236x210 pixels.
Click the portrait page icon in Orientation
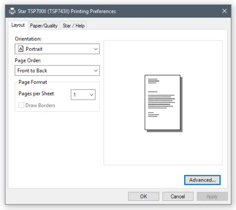(21, 48)
